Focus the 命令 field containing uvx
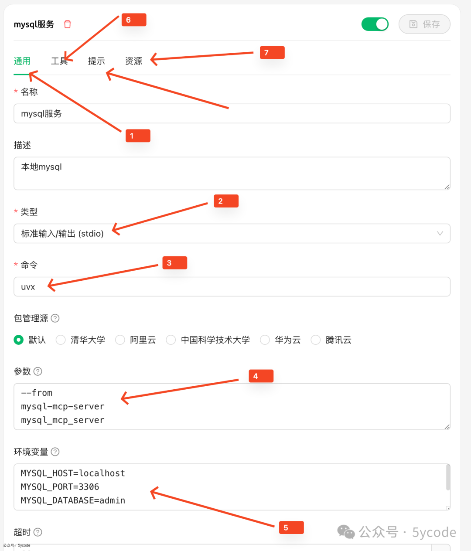 click(232, 287)
